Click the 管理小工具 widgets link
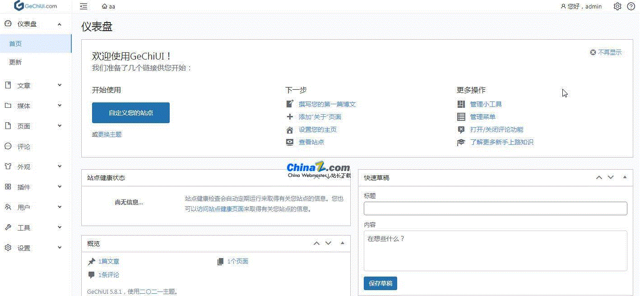This screenshot has height=296, width=640. [486, 104]
